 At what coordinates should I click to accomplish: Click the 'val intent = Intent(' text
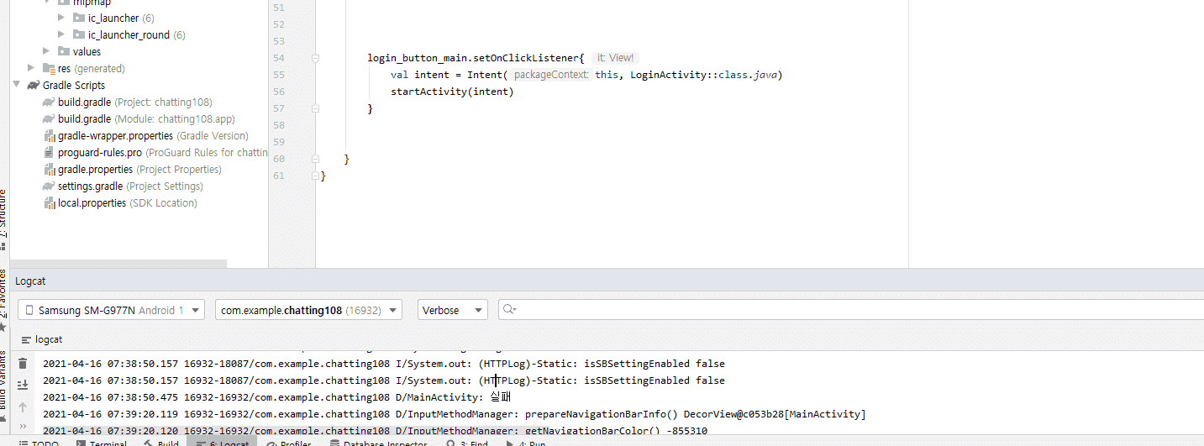coord(448,75)
